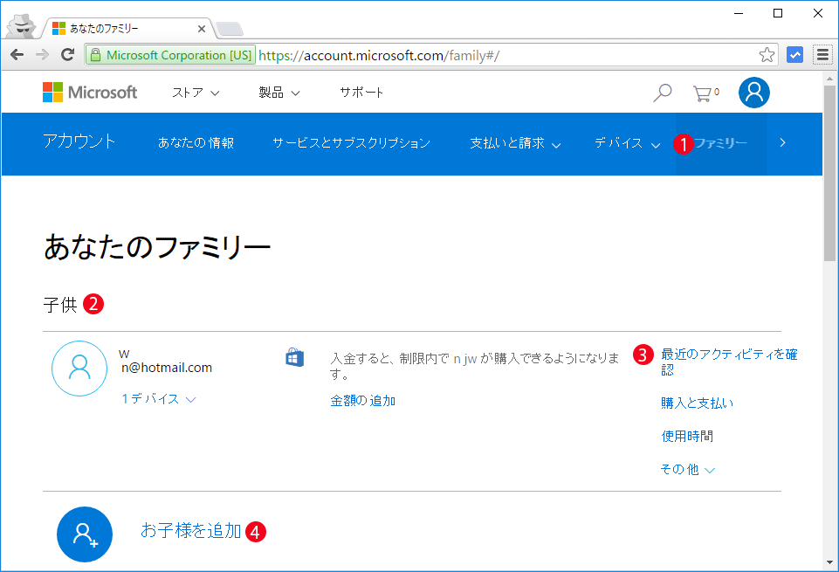Open the サポート menu item

point(361,93)
